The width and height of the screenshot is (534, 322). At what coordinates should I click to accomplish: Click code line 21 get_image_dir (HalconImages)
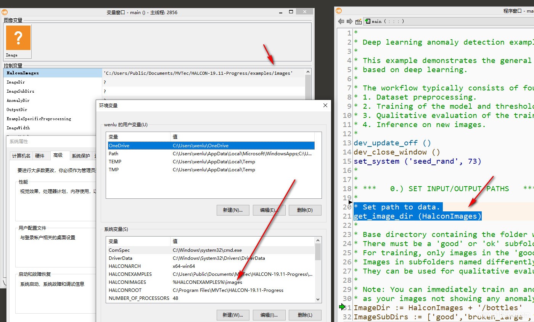click(417, 216)
